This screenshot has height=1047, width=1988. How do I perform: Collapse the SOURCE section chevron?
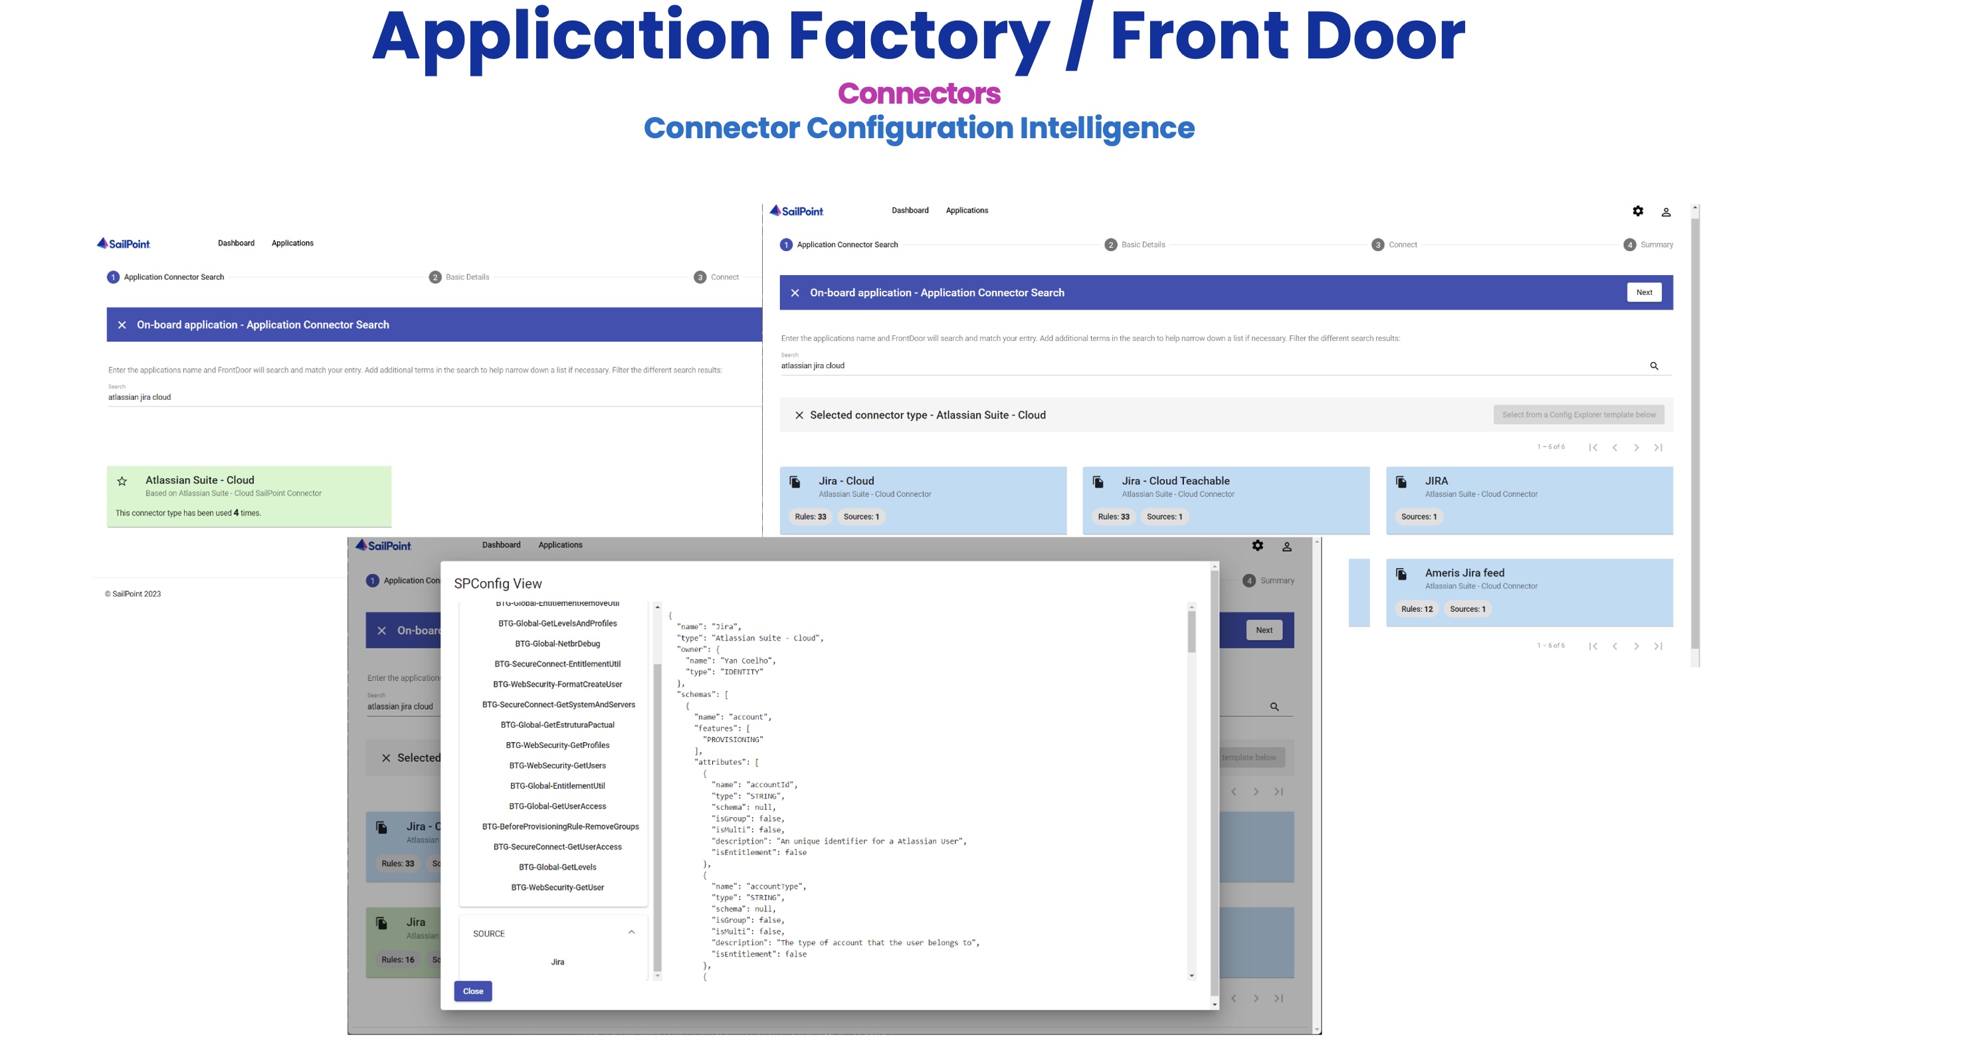point(631,933)
